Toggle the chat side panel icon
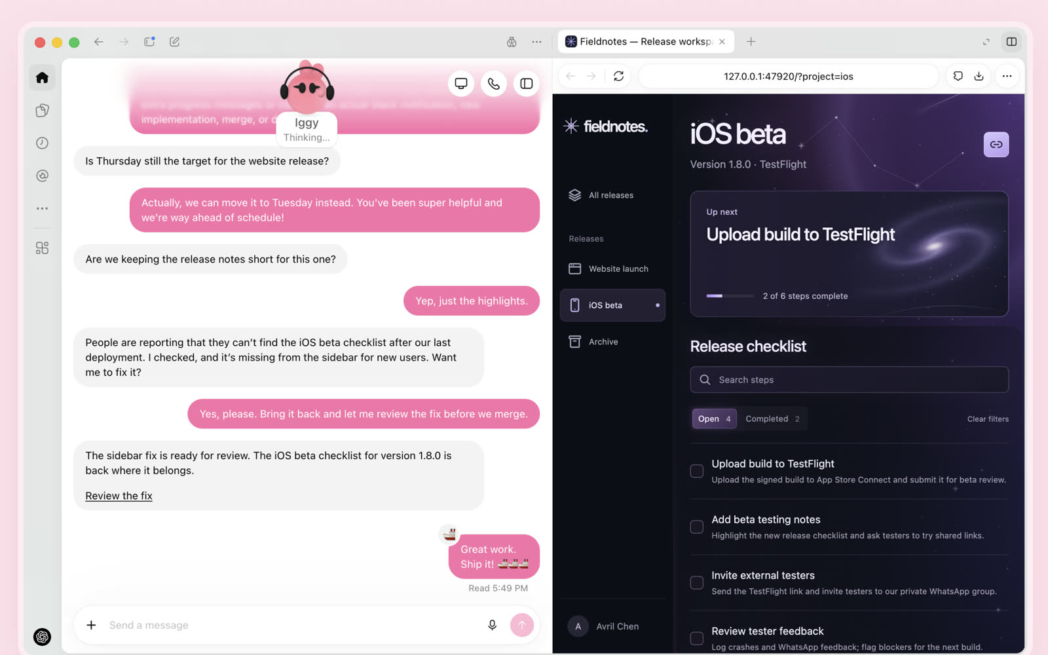1048x655 pixels. (527, 83)
